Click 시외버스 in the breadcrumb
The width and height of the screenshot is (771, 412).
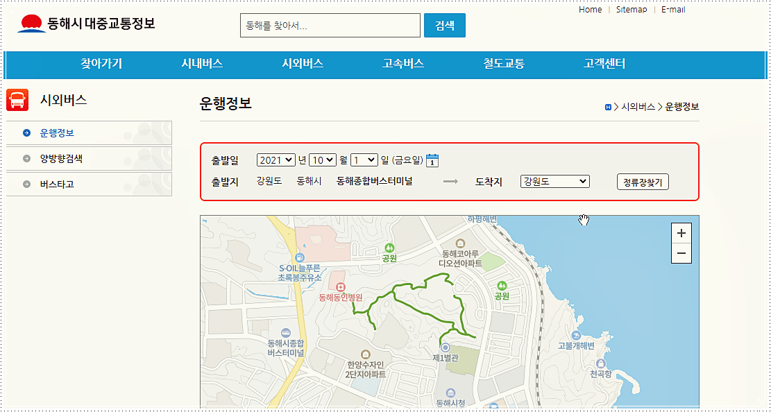point(638,107)
